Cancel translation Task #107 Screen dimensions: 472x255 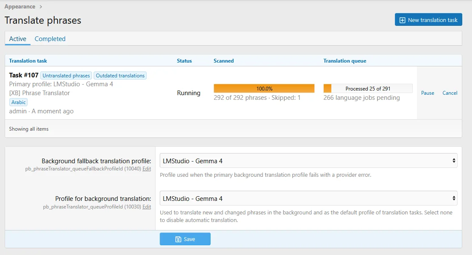click(450, 93)
